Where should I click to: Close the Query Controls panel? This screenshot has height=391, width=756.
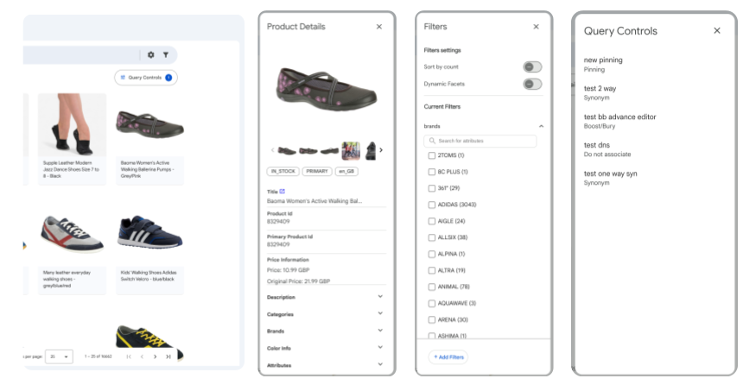tap(716, 31)
